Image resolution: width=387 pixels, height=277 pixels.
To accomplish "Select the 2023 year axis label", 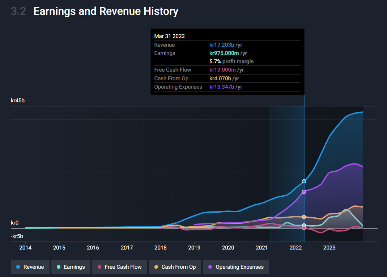I will [x=329, y=248].
